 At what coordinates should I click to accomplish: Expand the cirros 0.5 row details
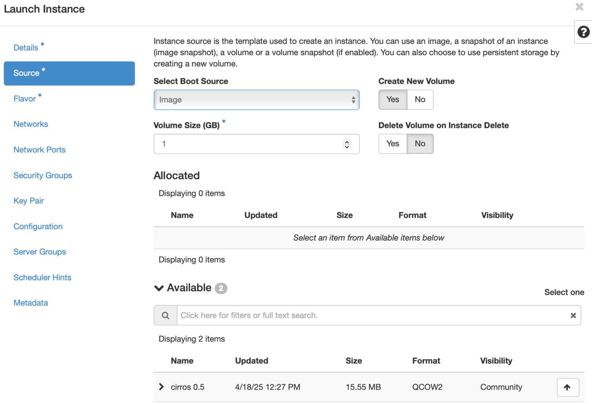tap(161, 386)
